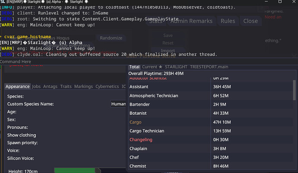298x173 pixels.
Task: Open the Antags tab
Action: (50, 86)
